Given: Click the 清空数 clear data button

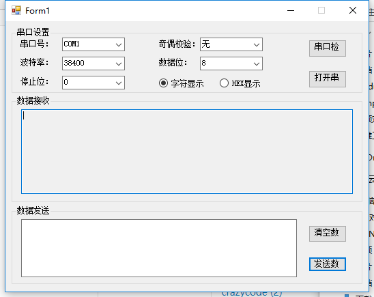Looking at the screenshot, I should [328, 234].
